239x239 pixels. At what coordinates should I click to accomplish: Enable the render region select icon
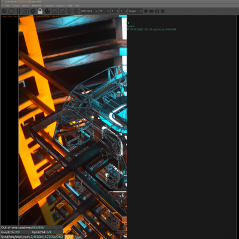(54, 11)
